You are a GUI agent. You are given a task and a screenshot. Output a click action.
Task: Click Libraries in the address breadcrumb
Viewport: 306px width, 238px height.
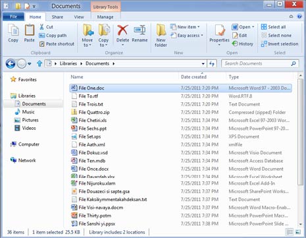[x=68, y=64]
